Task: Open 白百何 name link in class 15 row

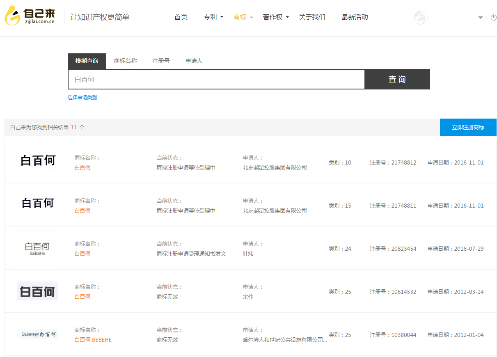Action: 82,211
